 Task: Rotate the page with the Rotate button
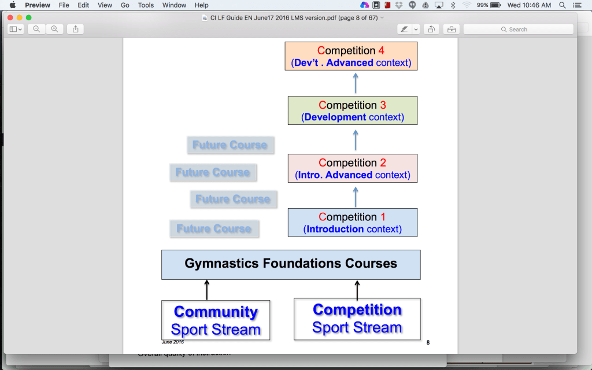click(431, 29)
